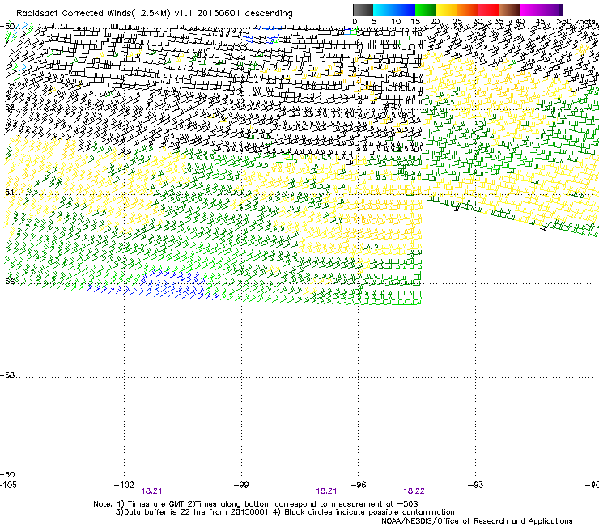599x526 pixels.
Task: Click the -93 longitude axis label
Action: coord(475,485)
